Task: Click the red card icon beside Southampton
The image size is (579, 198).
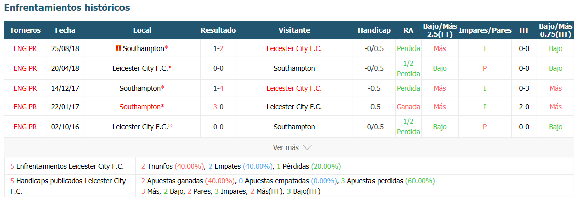Action: coord(118,48)
